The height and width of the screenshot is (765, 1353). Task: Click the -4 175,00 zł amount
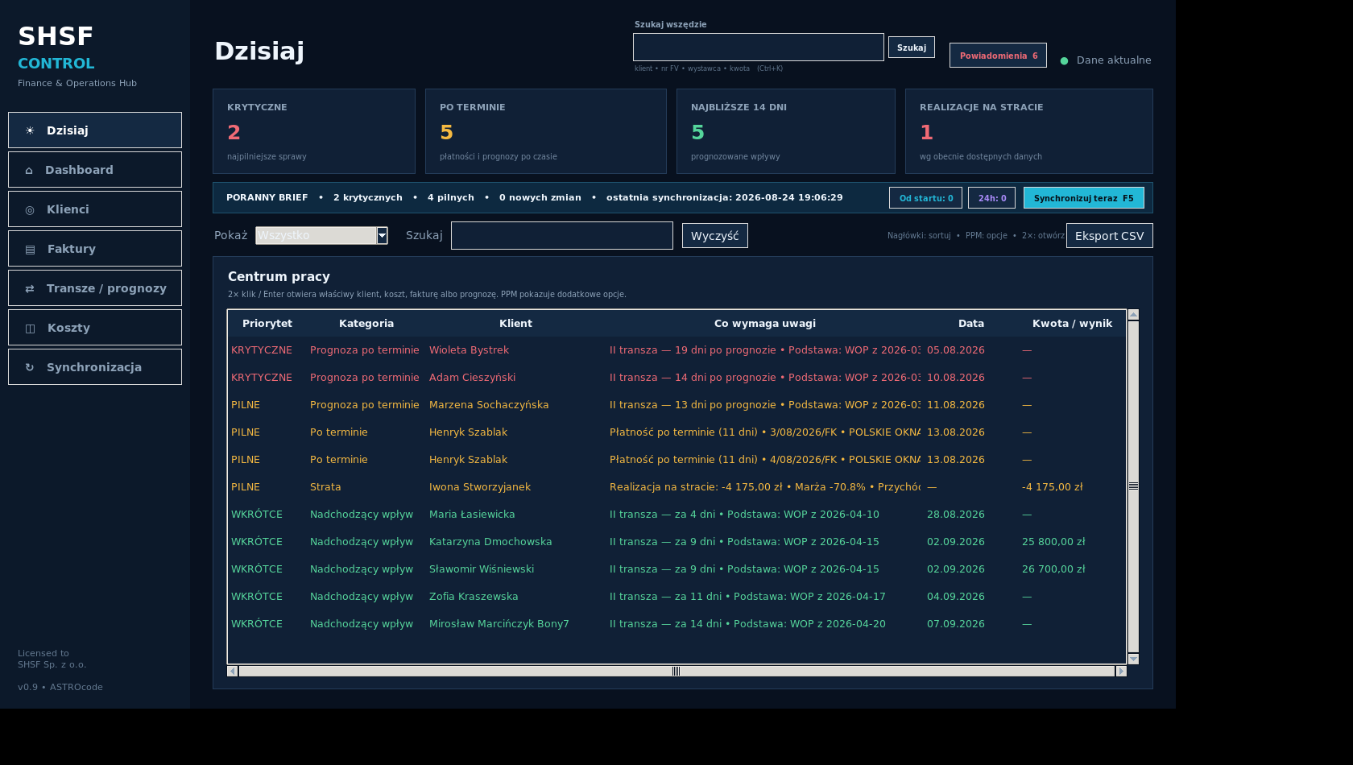[1053, 487]
